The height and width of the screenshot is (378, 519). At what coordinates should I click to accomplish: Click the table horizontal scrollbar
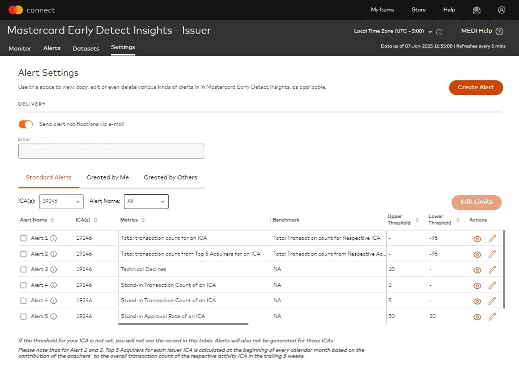[x=183, y=324]
